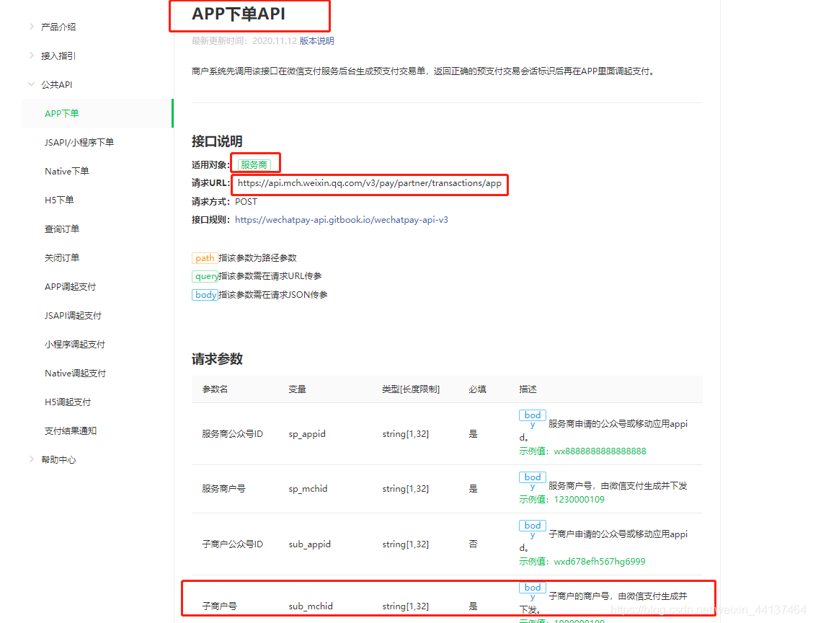Select 公共API in the sidebar
Viewport: 813px width, 623px height.
click(x=56, y=84)
